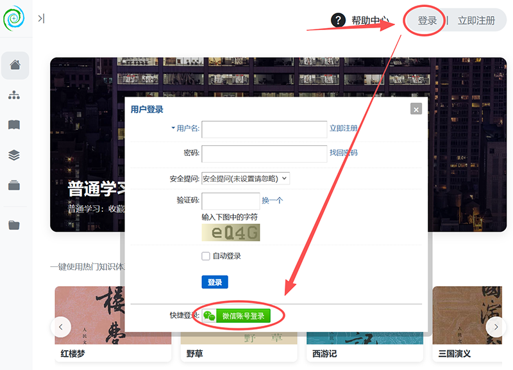Open the briefcase icon in sidebar
513x370 pixels.
(x=14, y=185)
